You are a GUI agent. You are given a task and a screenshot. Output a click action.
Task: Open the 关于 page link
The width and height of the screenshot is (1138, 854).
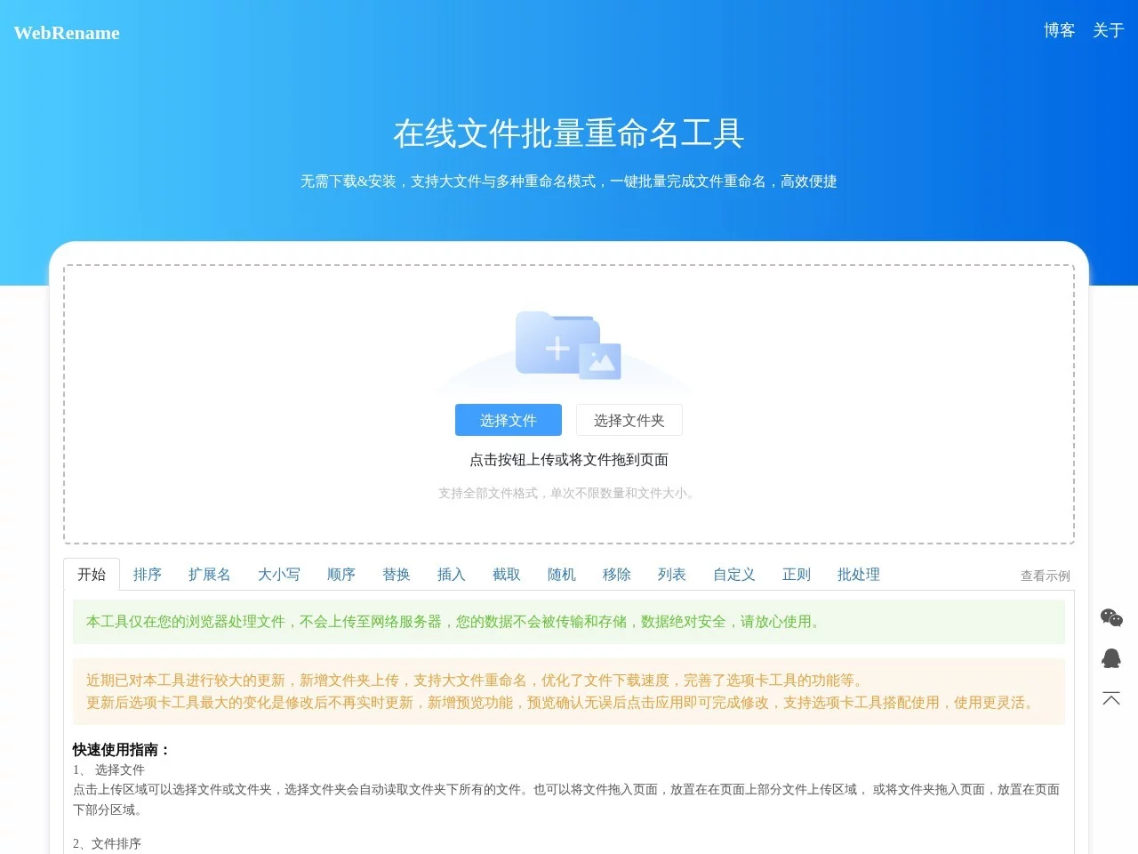click(1108, 31)
